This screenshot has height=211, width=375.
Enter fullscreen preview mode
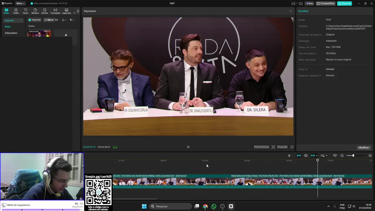tap(292, 147)
